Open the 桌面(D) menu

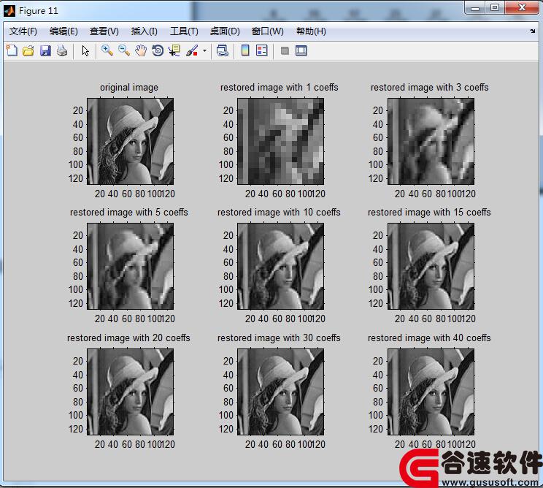[x=225, y=31]
